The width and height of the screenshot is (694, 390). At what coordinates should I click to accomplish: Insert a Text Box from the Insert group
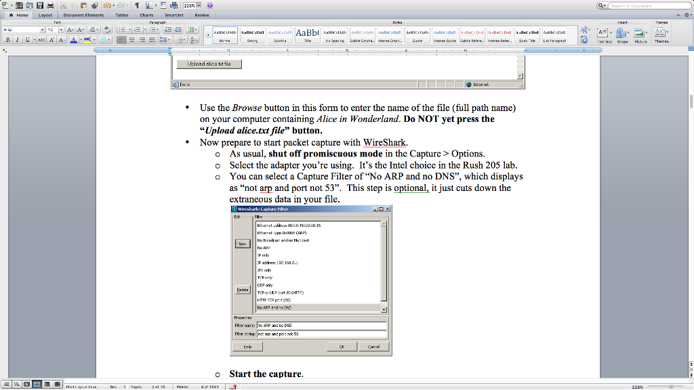(603, 32)
